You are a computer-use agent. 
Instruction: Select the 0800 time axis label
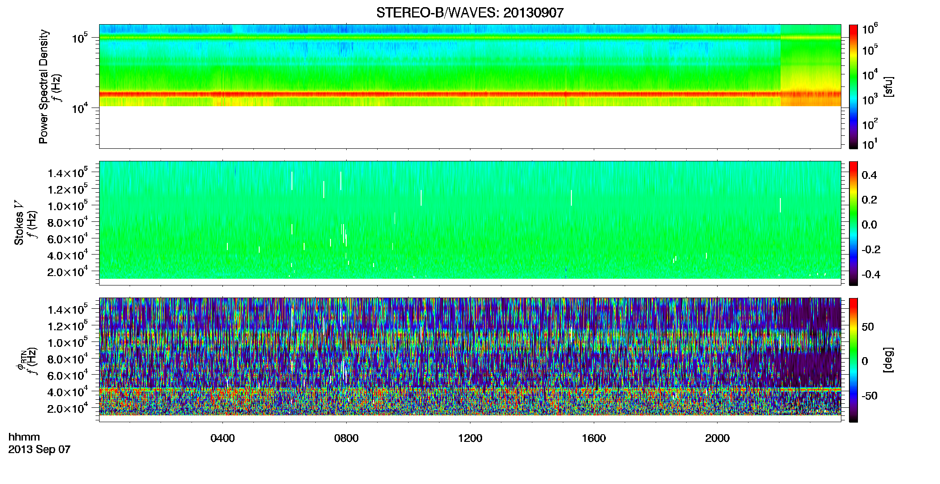(x=346, y=438)
